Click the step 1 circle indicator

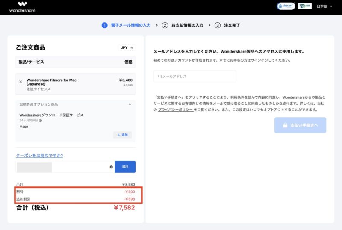pyautogui.click(x=104, y=25)
